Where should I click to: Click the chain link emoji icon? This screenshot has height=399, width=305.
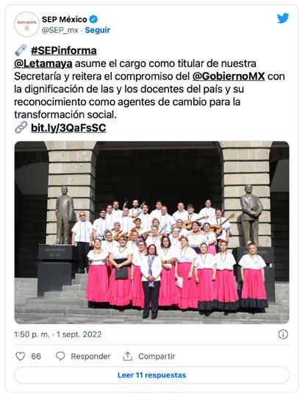pyautogui.click(x=21, y=127)
